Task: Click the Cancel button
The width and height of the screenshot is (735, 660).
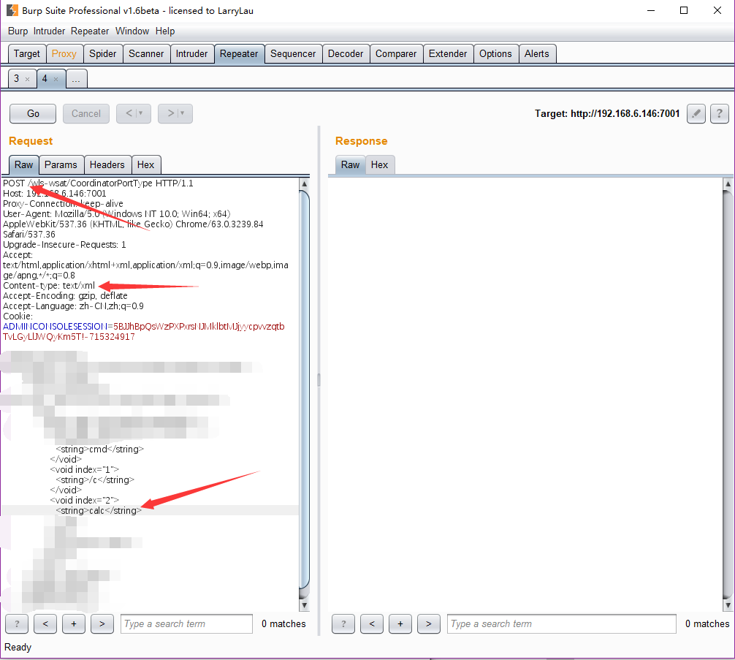Action: 86,113
